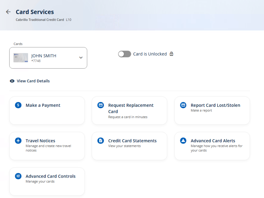This screenshot has width=264, height=198.
Task: Click the padlock icon next to Card is Unlocked
Action: point(171,54)
